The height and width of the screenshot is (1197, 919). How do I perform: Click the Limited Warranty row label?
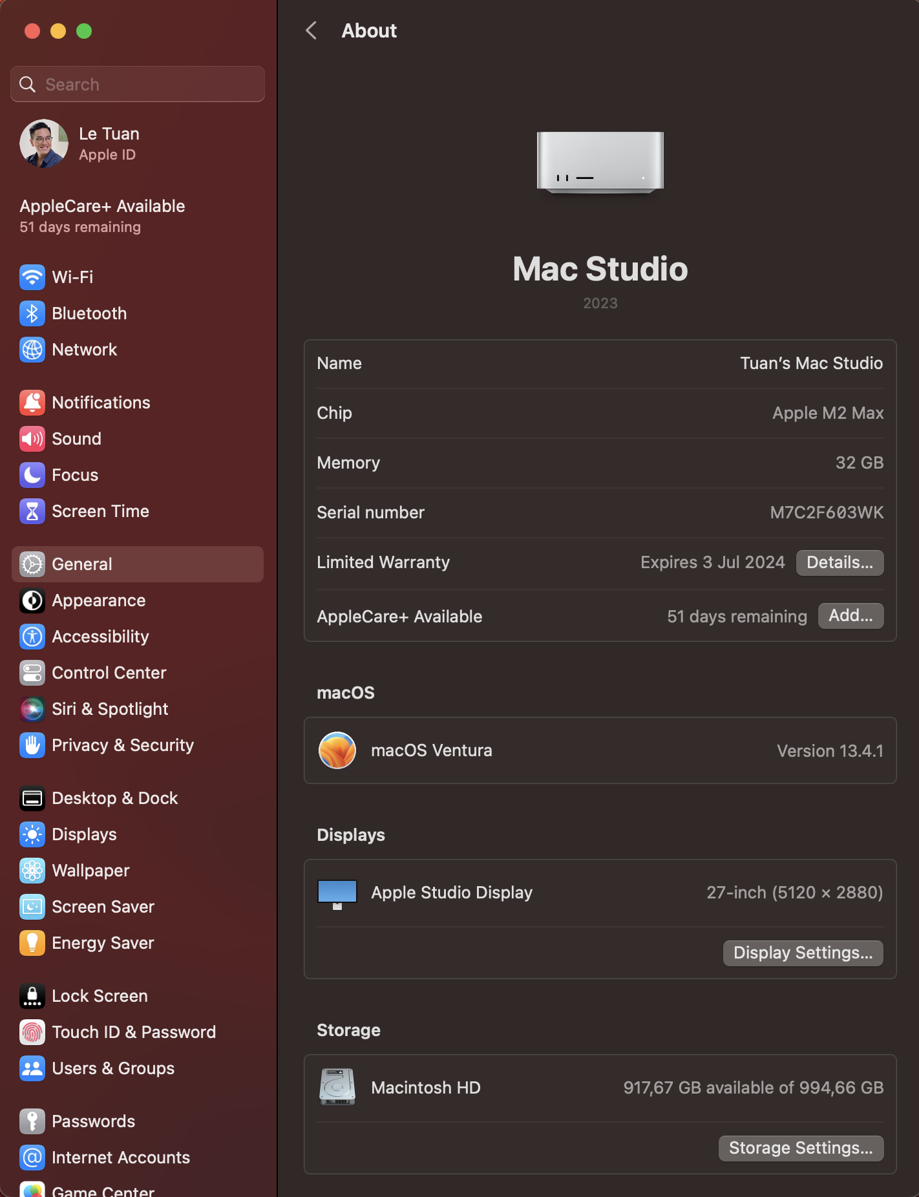click(383, 562)
